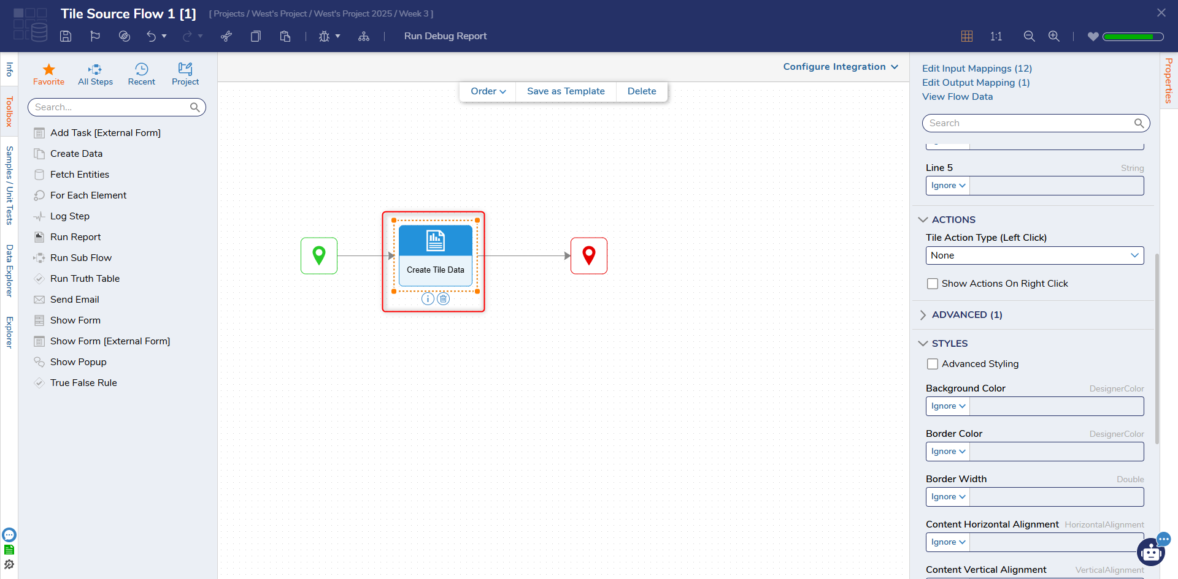Open Tile Action Type dropdown set to None
1178x579 pixels.
click(1034, 255)
